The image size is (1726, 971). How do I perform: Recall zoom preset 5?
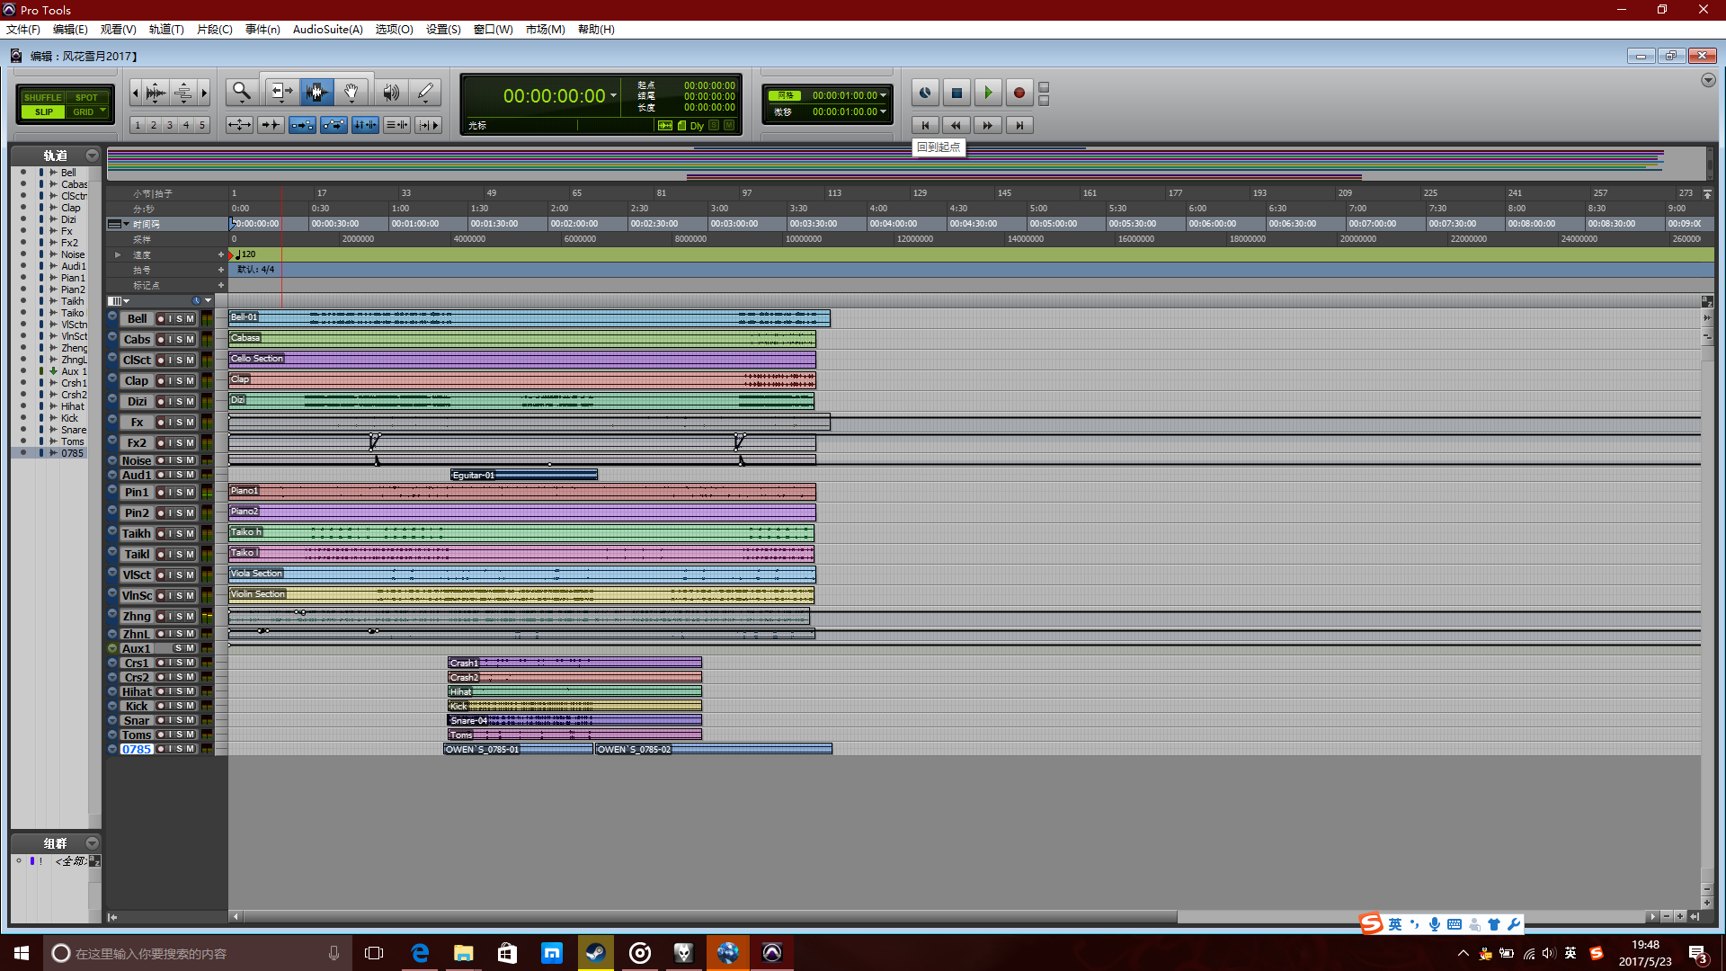202,125
